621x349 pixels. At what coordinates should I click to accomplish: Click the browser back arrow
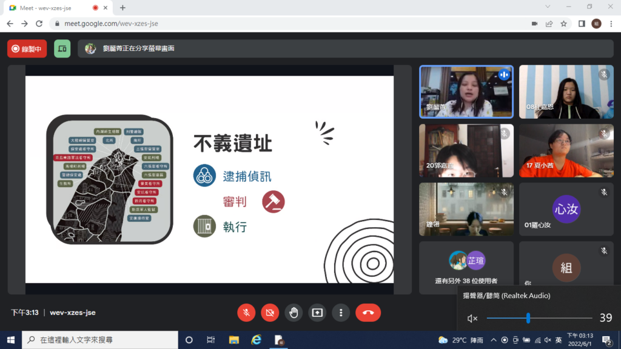[10, 24]
